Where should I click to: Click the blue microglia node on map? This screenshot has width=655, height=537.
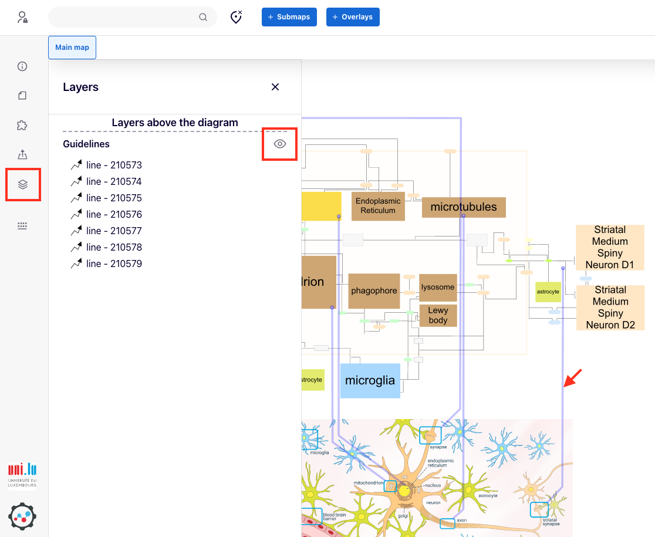(370, 381)
